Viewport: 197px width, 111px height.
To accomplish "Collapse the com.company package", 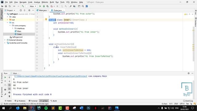I will (10, 26).
